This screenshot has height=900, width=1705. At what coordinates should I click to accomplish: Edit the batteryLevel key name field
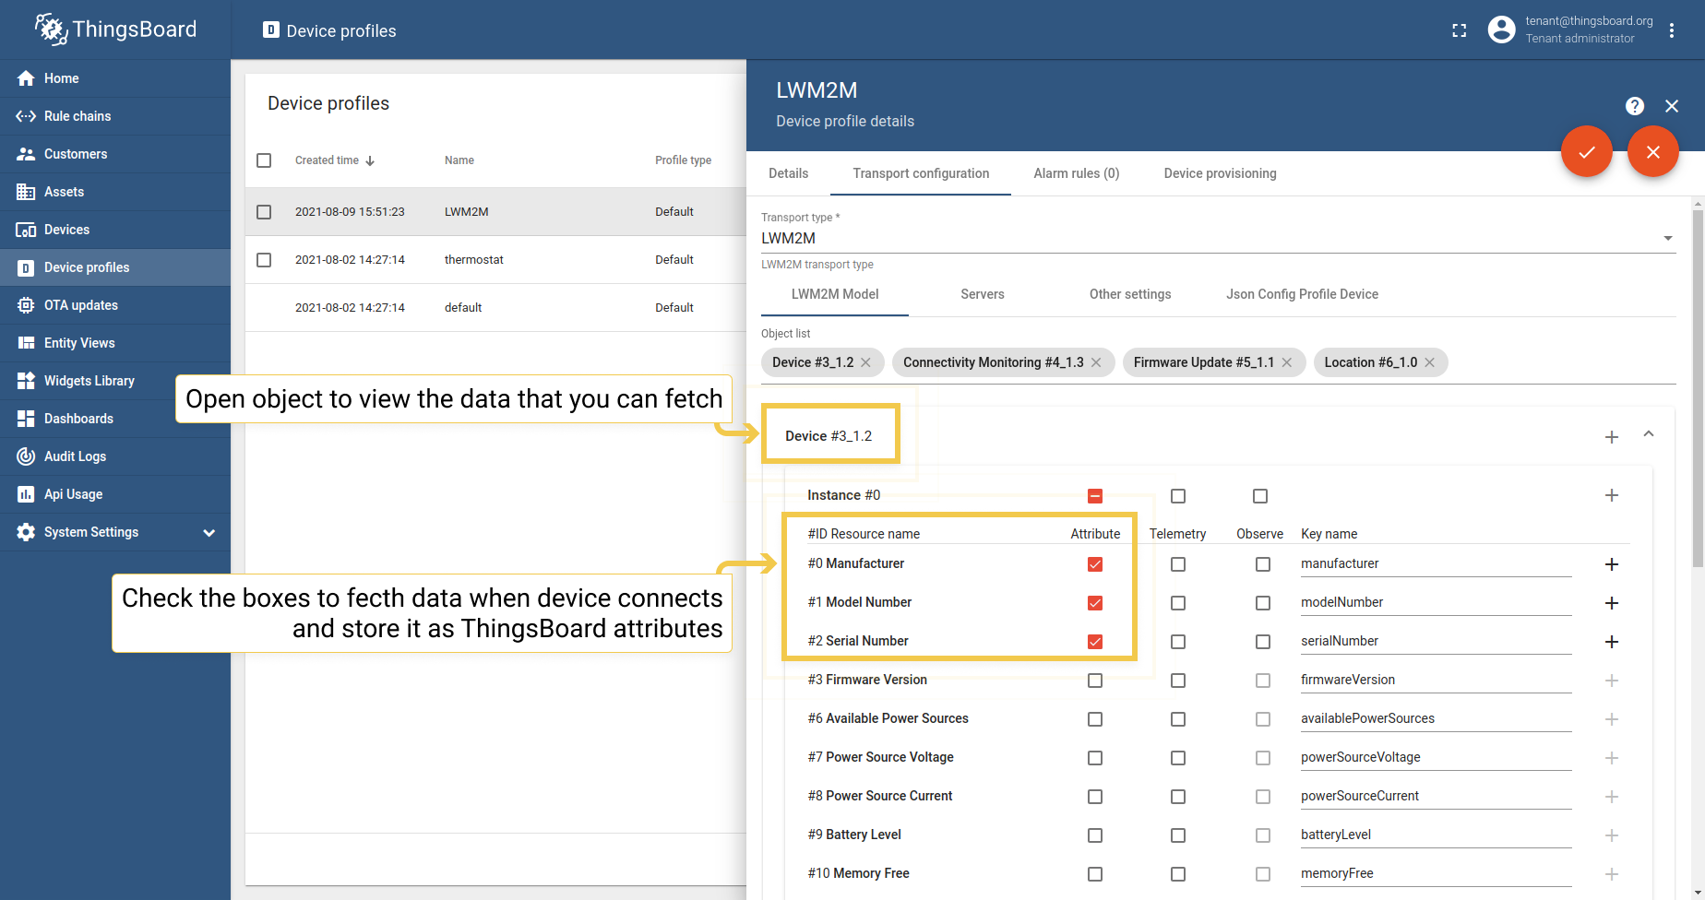tap(1436, 835)
